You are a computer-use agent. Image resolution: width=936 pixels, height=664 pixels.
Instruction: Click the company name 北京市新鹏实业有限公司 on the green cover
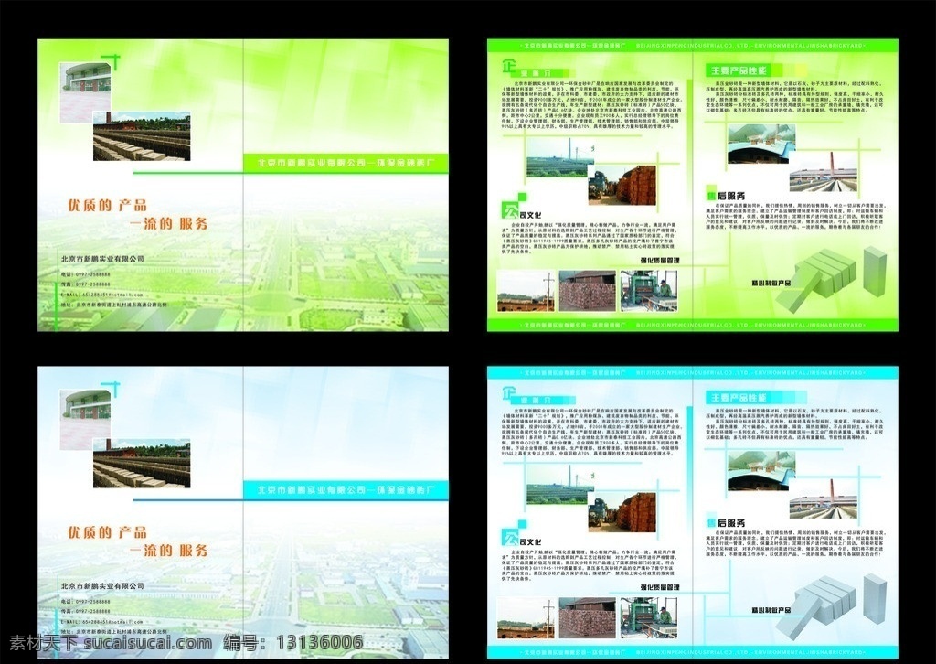[x=102, y=259]
